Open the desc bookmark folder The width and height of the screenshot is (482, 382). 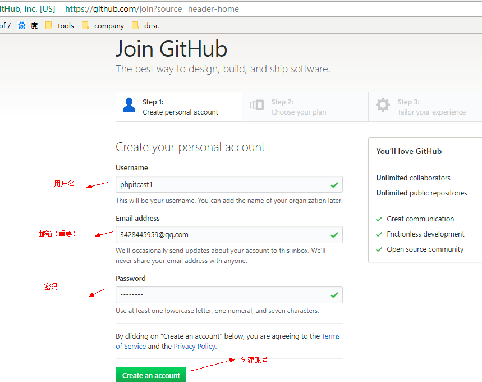point(145,25)
